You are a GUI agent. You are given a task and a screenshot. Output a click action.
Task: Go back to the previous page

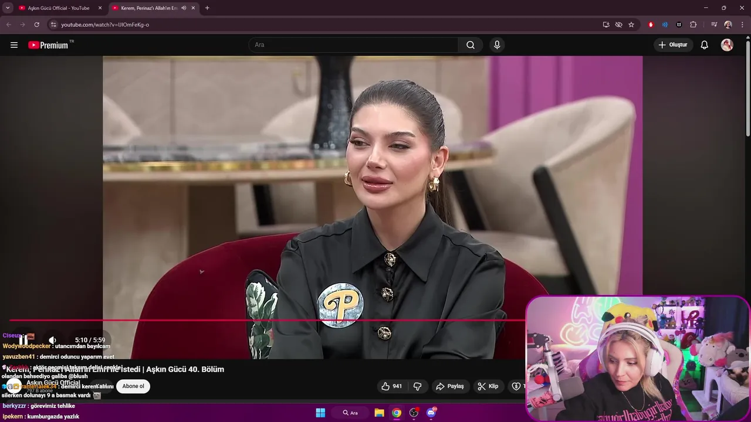pos(8,25)
